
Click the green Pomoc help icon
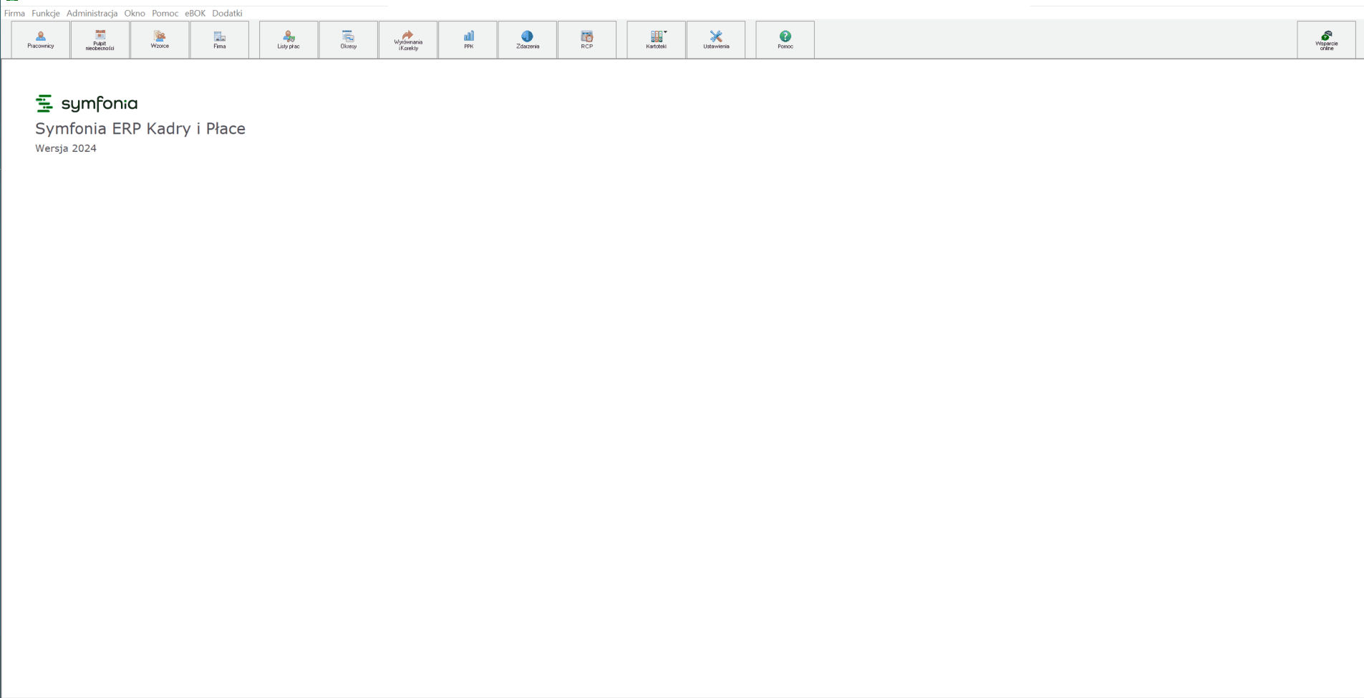[785, 39]
